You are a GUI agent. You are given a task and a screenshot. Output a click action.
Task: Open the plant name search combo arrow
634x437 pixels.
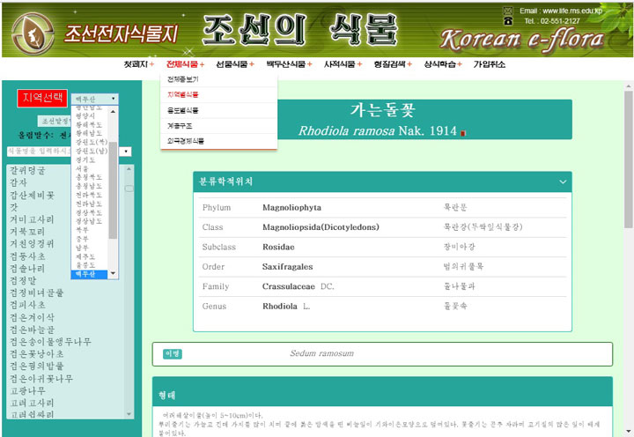126,152
